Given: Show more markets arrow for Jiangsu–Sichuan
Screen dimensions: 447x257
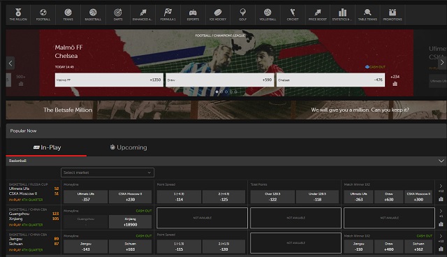Looking at the screenshot, I should 441,236.
